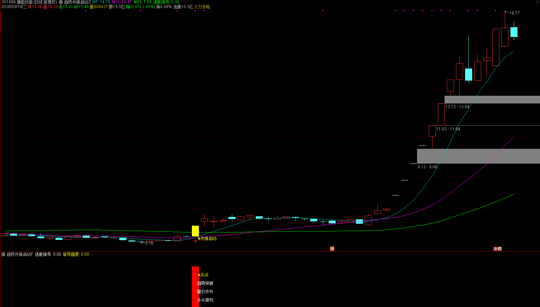Viewport: 540px width, 307px height.
Task: Click the 5.16 low price label
Action: (149, 243)
